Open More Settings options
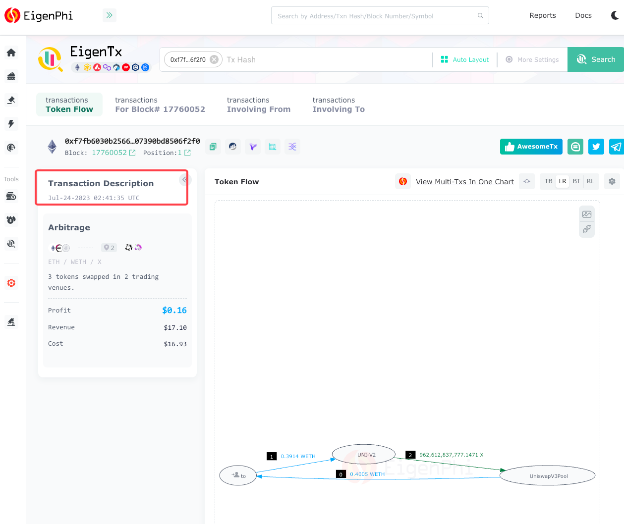This screenshot has height=524, width=624. pyautogui.click(x=532, y=59)
